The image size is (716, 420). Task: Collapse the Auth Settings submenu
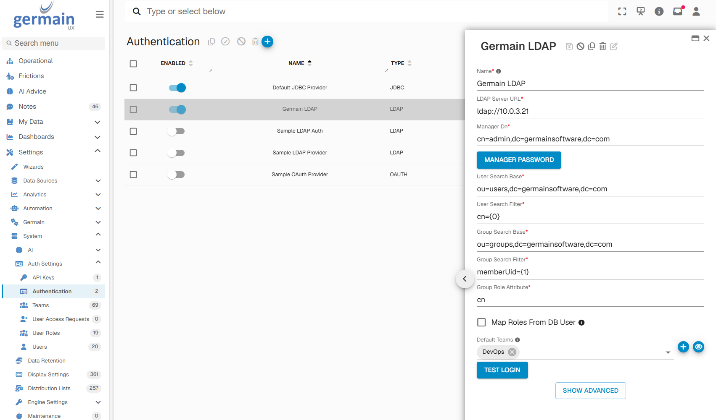click(98, 263)
